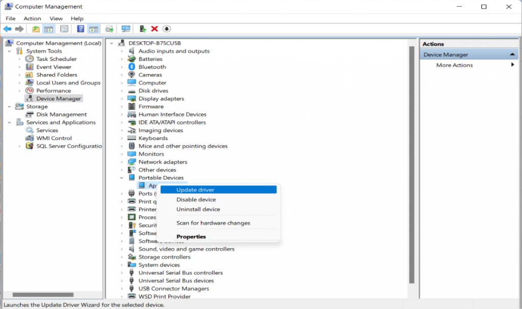Image resolution: width=522 pixels, height=309 pixels.
Task: Select Disk Management in the left tree
Action: pyautogui.click(x=61, y=115)
